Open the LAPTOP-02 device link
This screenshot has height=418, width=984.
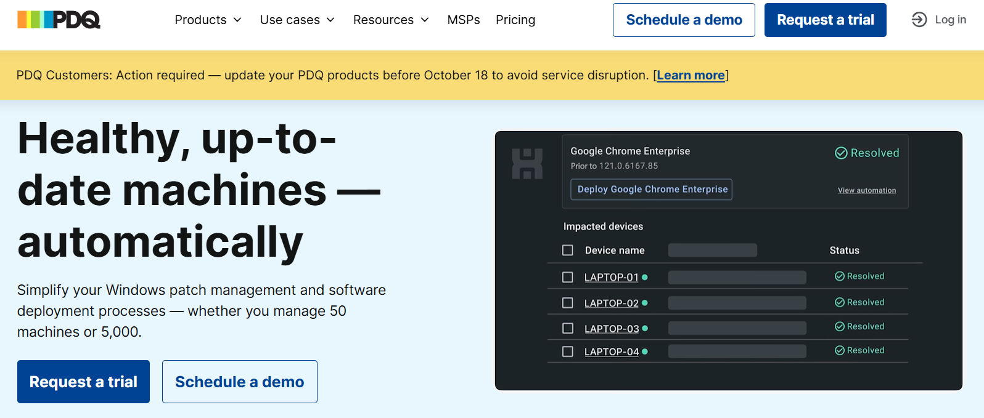[612, 303]
